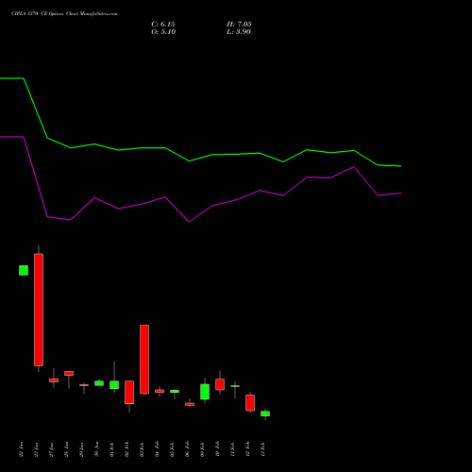
Task: Select the green candlestick above 09 Feb
Action: click(205, 392)
